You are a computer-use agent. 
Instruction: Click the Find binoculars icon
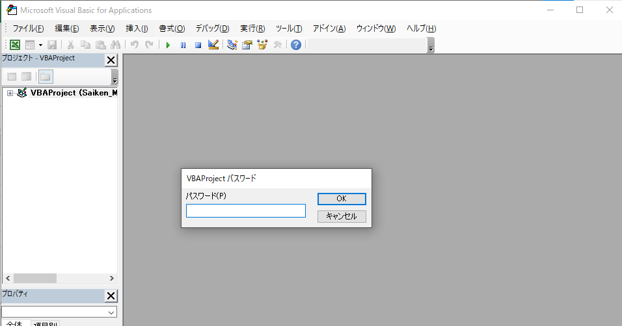[x=115, y=45]
